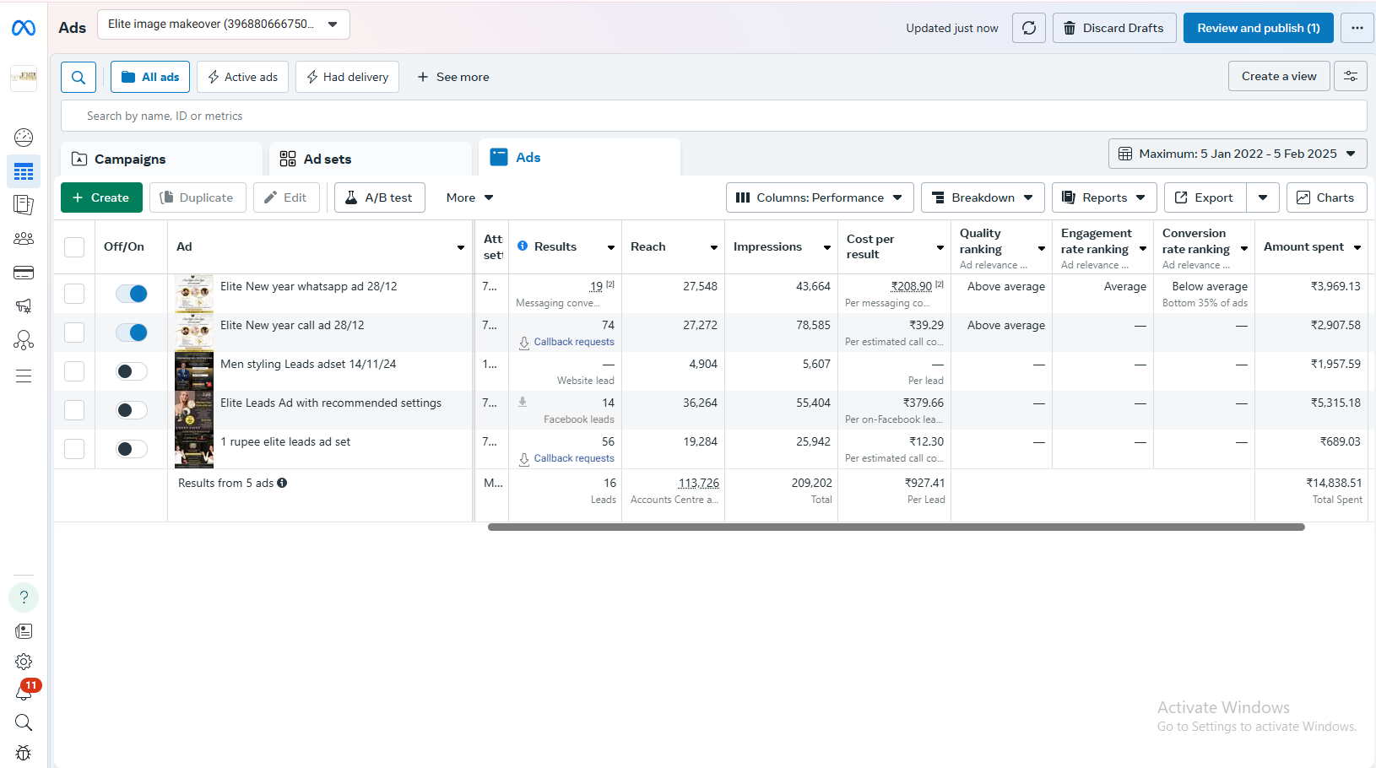
Task: Turn off Elite New year whatsapp ad
Action: click(x=132, y=294)
